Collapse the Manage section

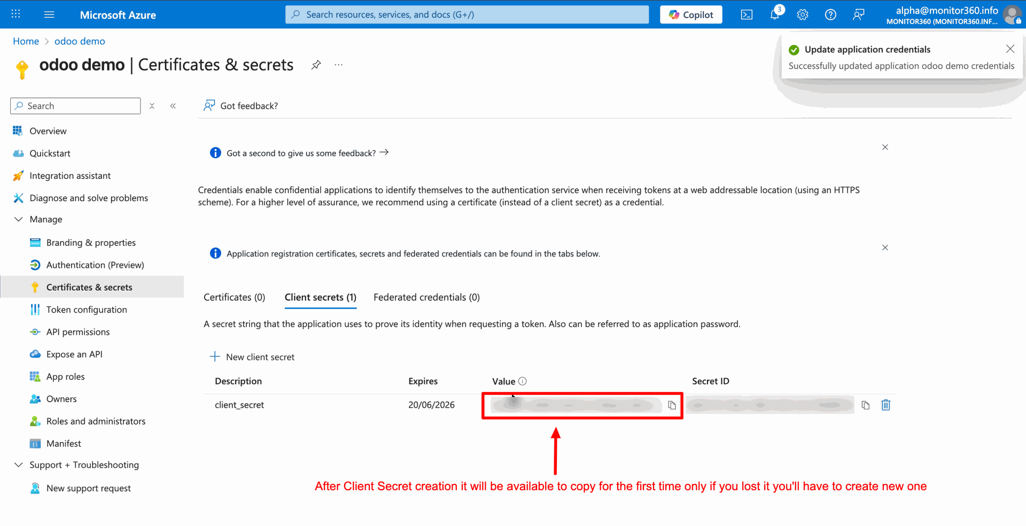coord(18,219)
